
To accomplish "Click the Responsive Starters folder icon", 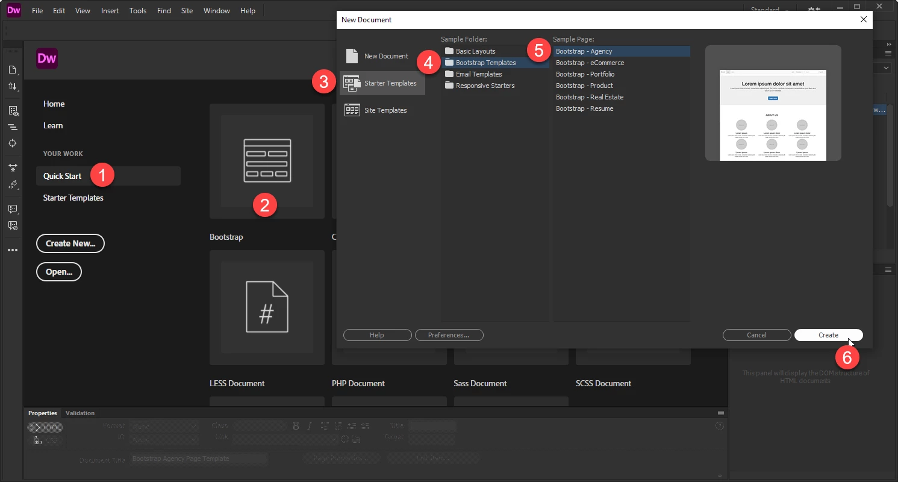I will 449,86.
